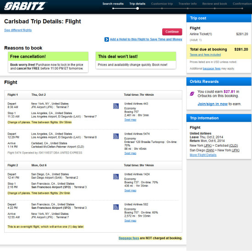Expand More Flight Details
252x251 pixels.
pyautogui.click(x=203, y=155)
